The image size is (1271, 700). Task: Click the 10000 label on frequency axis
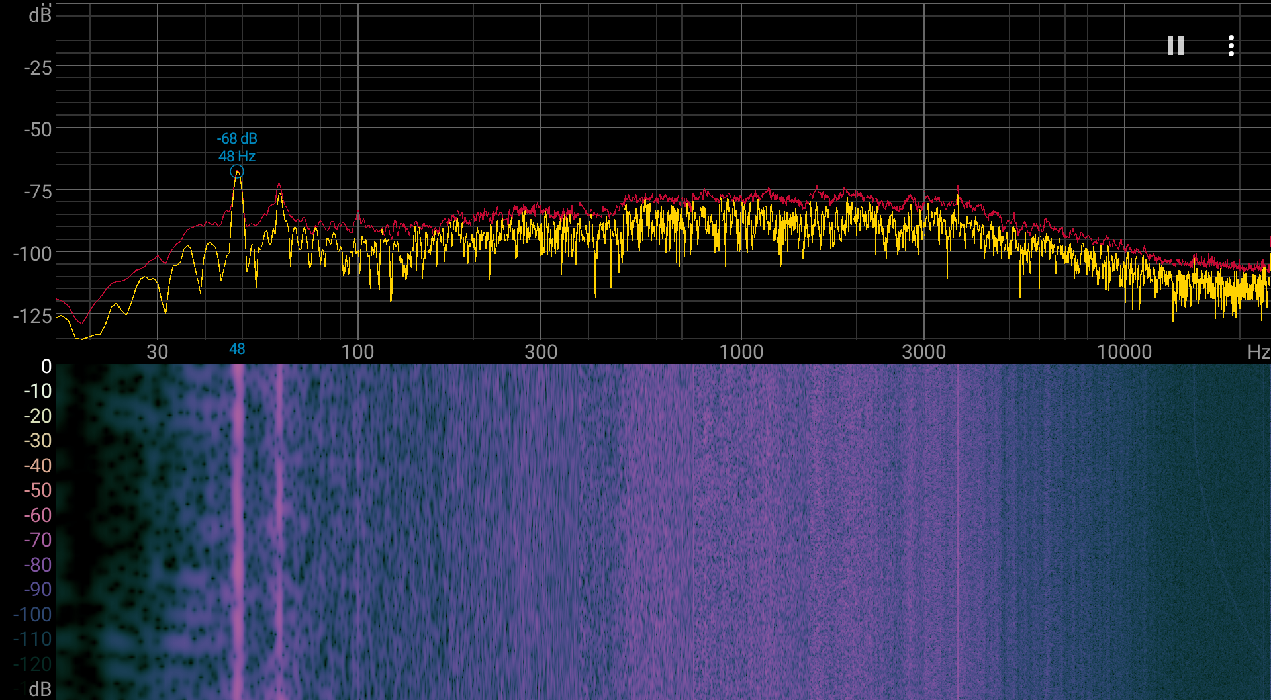point(1124,351)
